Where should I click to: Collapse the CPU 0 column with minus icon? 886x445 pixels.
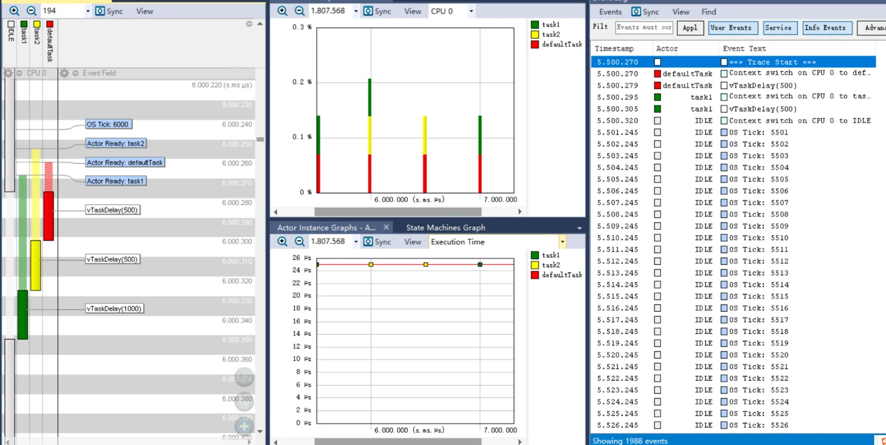point(20,73)
